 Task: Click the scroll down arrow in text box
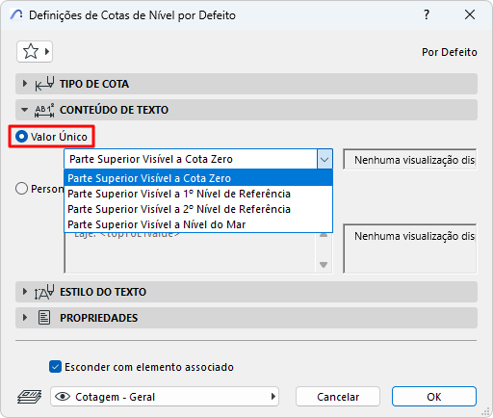coord(324,265)
